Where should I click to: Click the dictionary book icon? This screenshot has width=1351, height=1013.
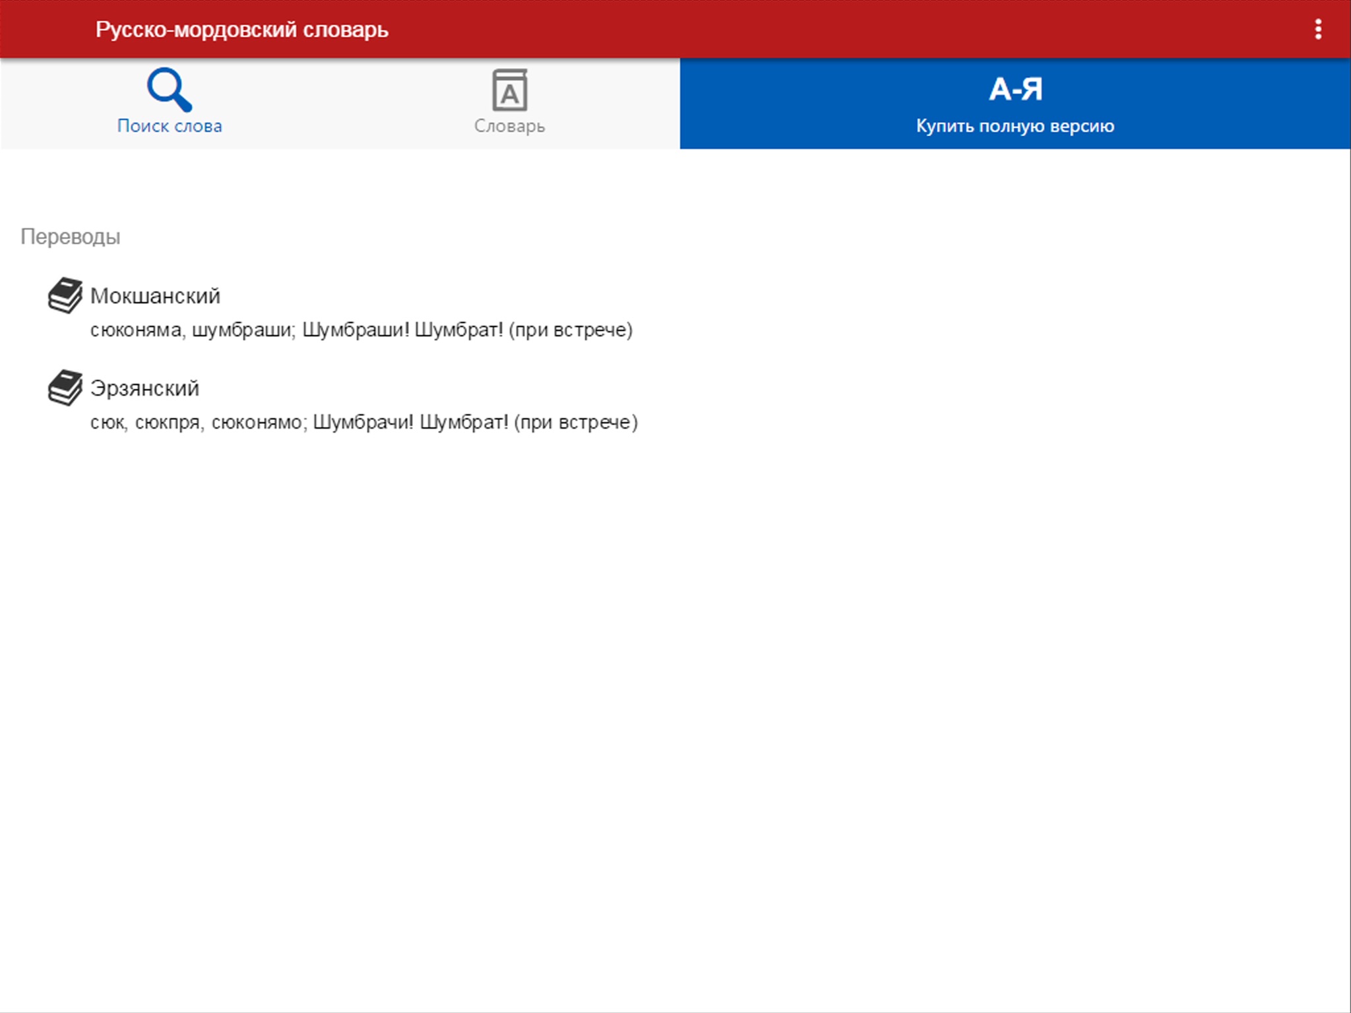[x=509, y=90]
